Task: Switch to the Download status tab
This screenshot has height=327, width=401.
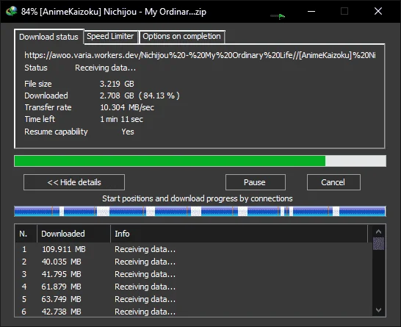Action: (x=48, y=37)
